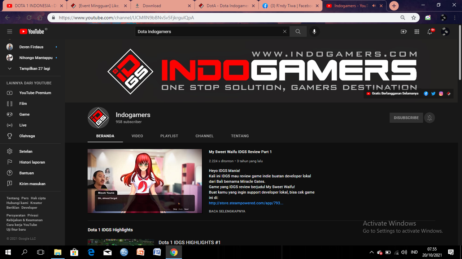The image size is (462, 259).
Task: Start voice search with microphone
Action: tap(314, 32)
